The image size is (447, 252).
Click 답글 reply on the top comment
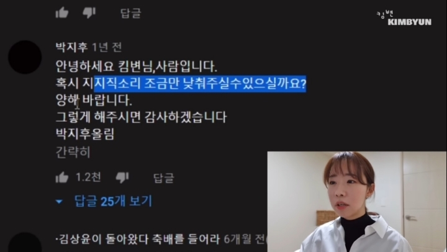pos(130,13)
